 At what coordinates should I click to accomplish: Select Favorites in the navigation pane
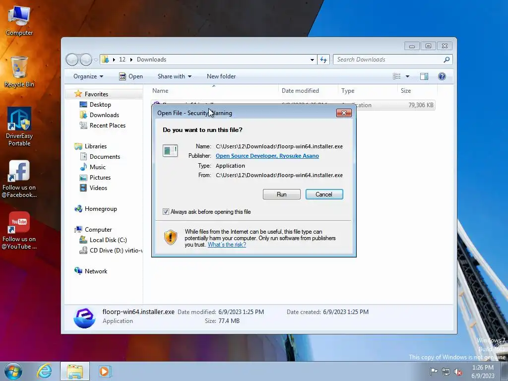coord(96,94)
